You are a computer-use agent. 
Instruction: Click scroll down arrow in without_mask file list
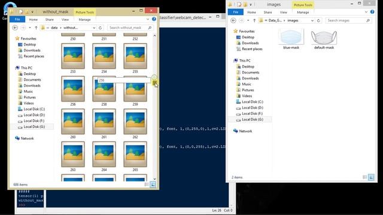[154, 179]
